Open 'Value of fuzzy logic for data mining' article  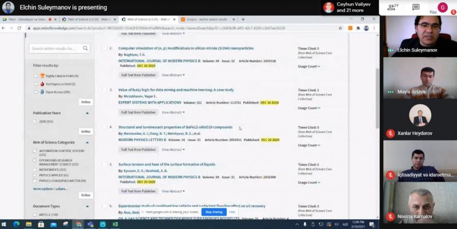[x=176, y=90]
